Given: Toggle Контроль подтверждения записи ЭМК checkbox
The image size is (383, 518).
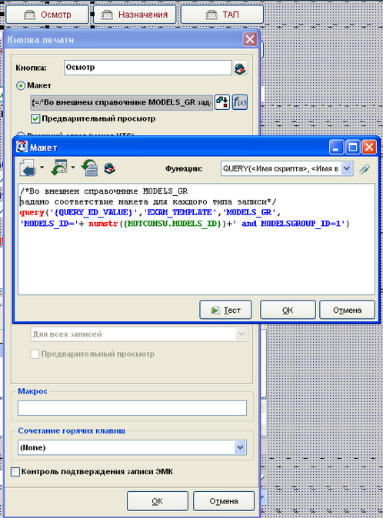Looking at the screenshot, I should (x=15, y=472).
